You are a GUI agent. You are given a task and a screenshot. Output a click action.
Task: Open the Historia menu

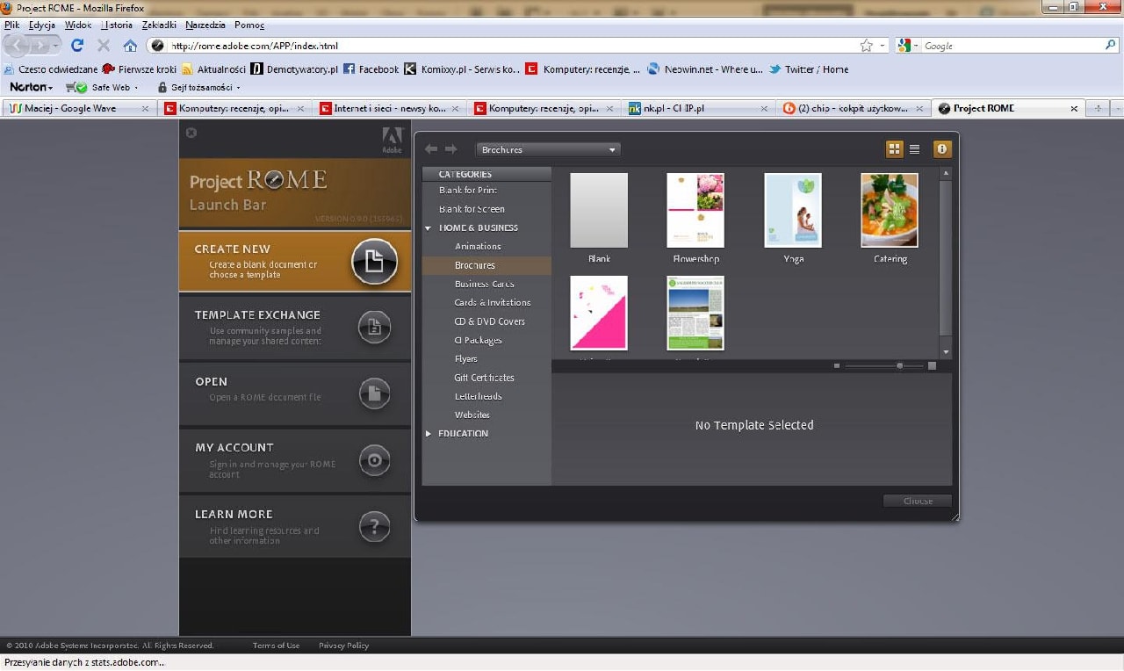117,25
